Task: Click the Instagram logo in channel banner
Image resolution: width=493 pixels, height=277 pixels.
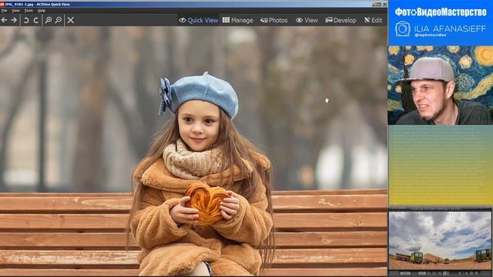Action: [x=403, y=29]
